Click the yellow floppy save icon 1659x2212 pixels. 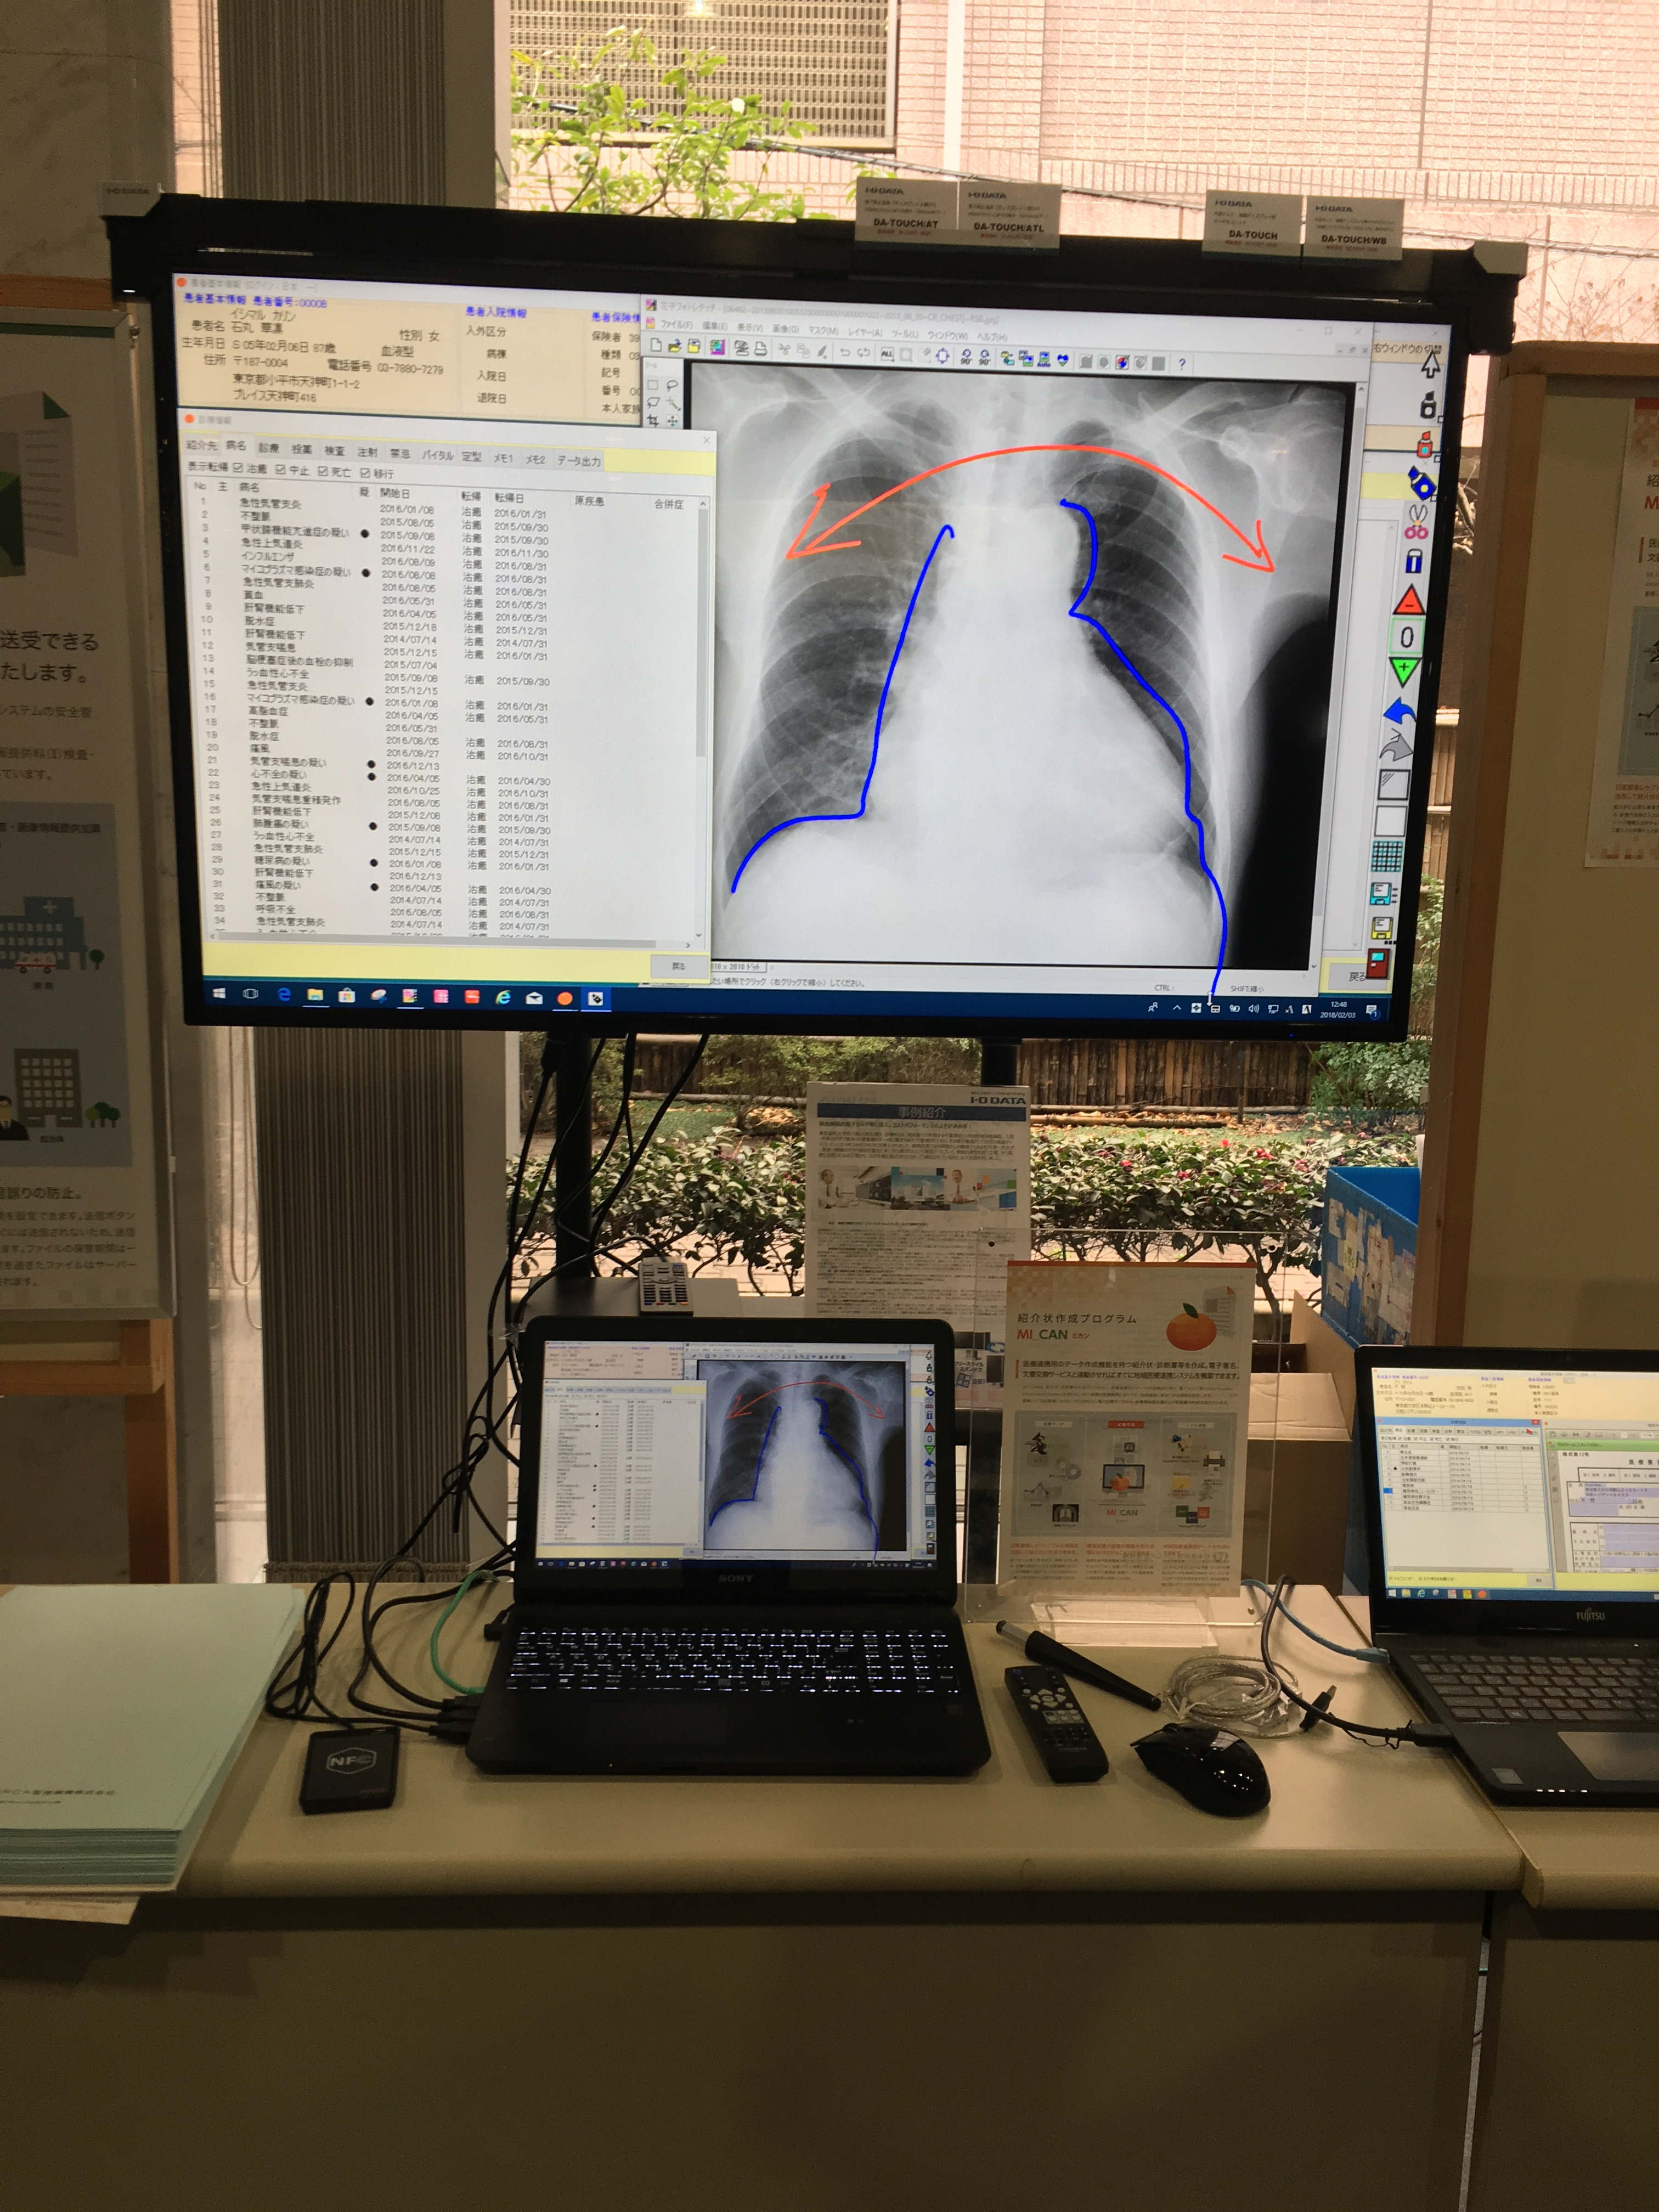click(x=1381, y=928)
